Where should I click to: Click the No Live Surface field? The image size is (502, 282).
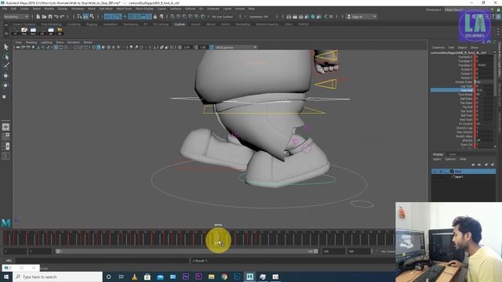pyautogui.click(x=223, y=16)
